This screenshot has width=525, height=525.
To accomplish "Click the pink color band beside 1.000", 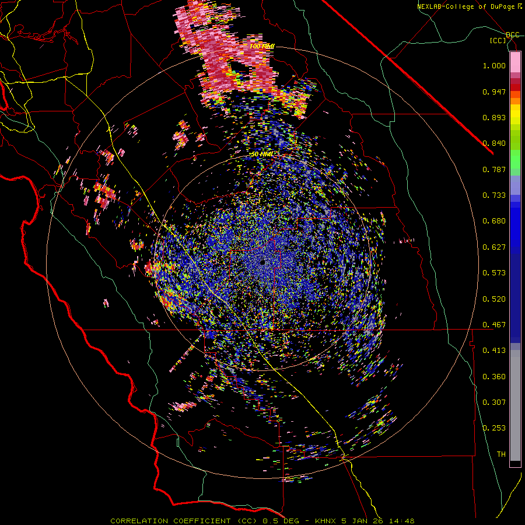I will (515, 62).
